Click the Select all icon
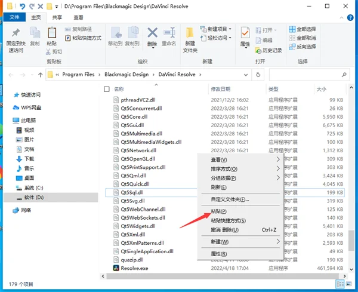358x292 pixels. click(292, 29)
